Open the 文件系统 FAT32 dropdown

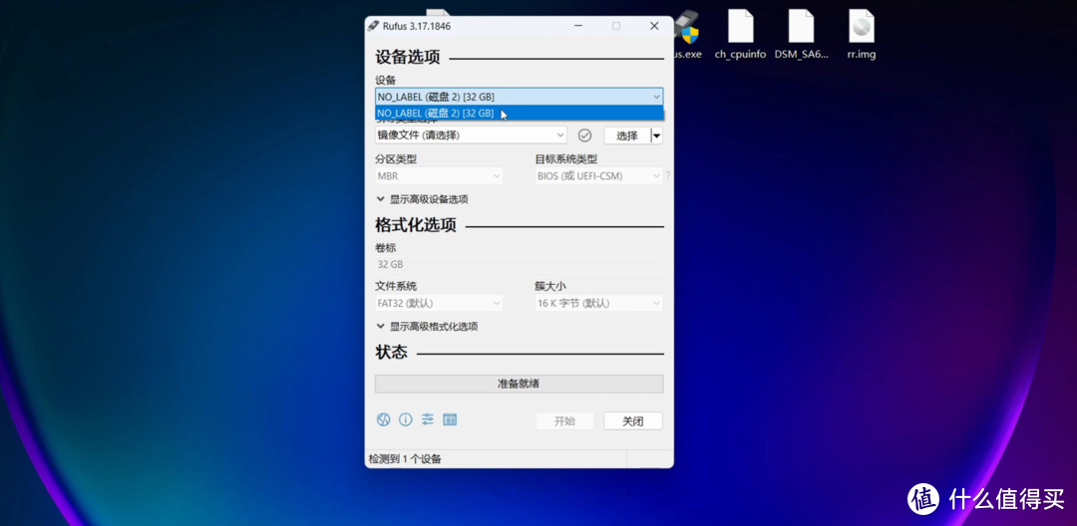click(x=439, y=303)
